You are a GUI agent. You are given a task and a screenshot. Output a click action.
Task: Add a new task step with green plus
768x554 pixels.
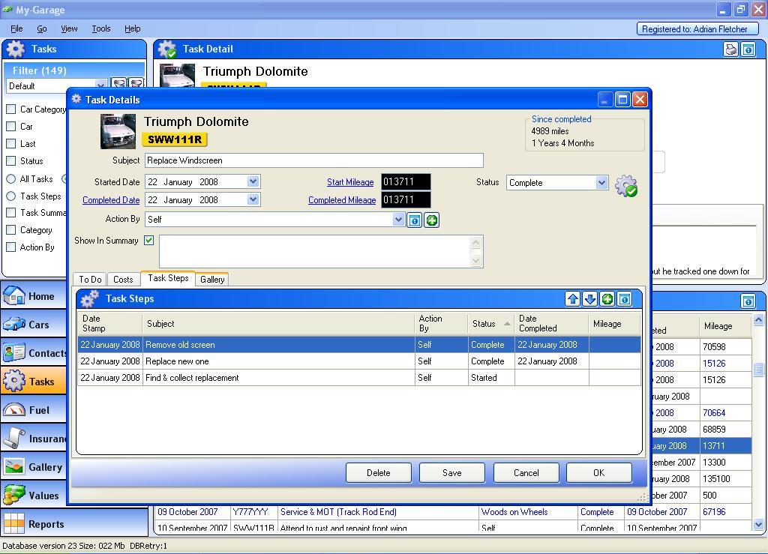[607, 299]
